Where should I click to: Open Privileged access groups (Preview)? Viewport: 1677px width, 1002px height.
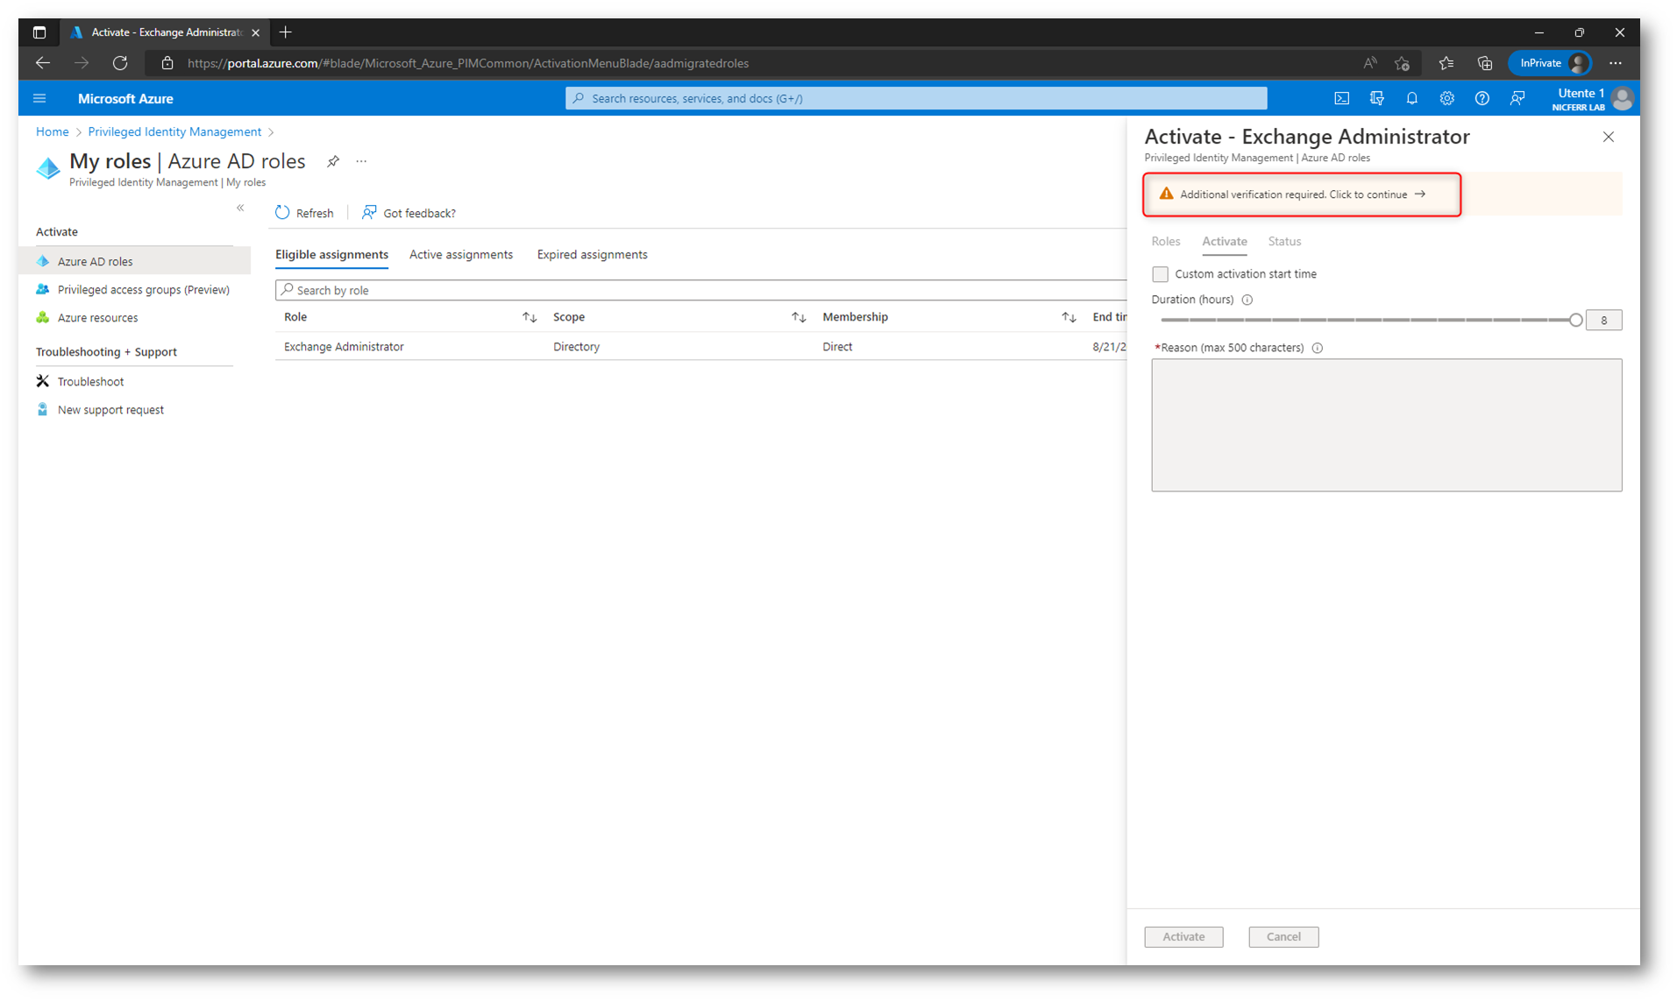(134, 289)
